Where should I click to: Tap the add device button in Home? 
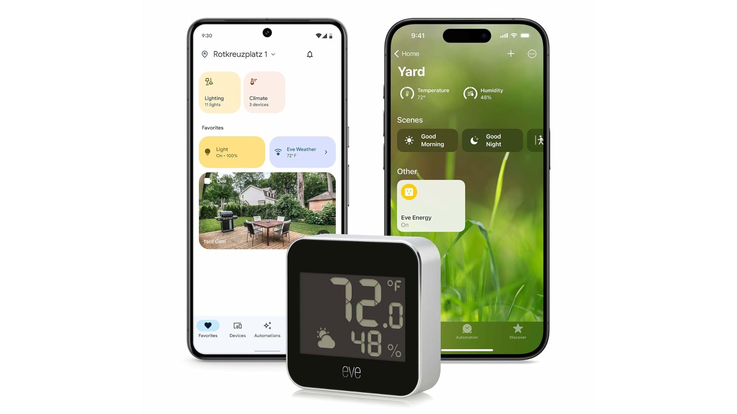pyautogui.click(x=510, y=53)
